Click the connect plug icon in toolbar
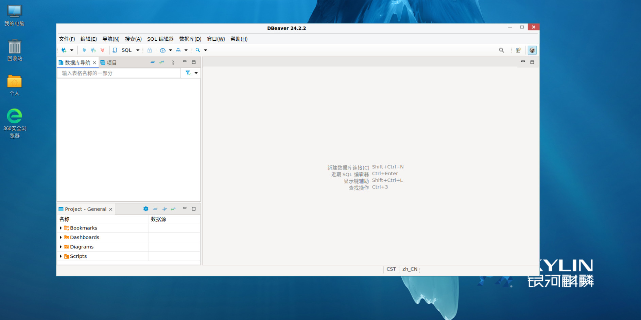Viewport: 641px width, 320px height. click(84, 50)
